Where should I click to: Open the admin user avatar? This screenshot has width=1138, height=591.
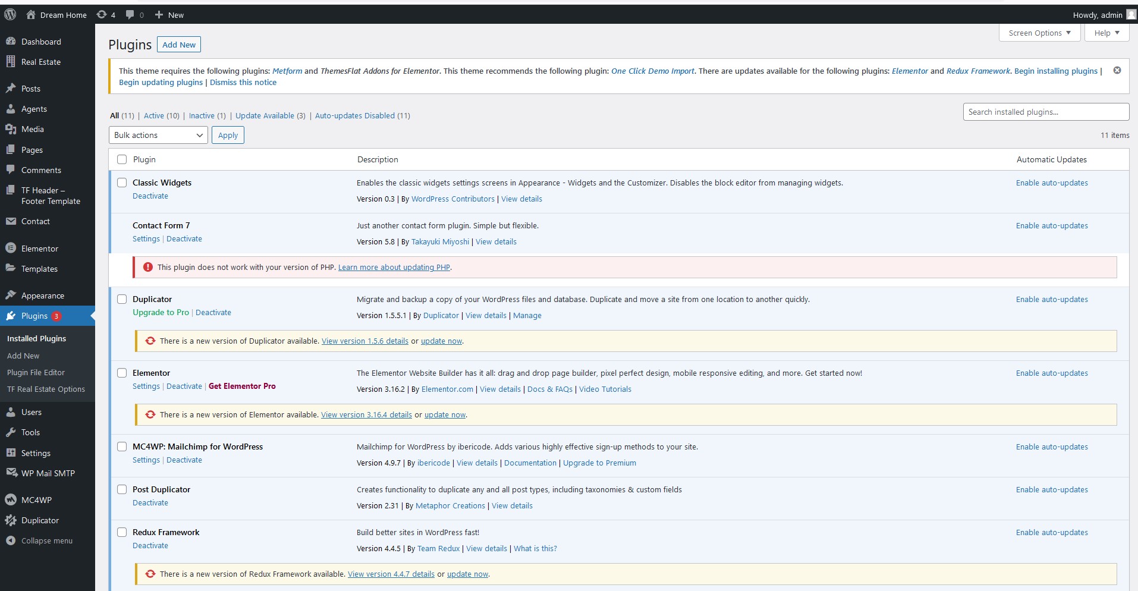[1131, 15]
